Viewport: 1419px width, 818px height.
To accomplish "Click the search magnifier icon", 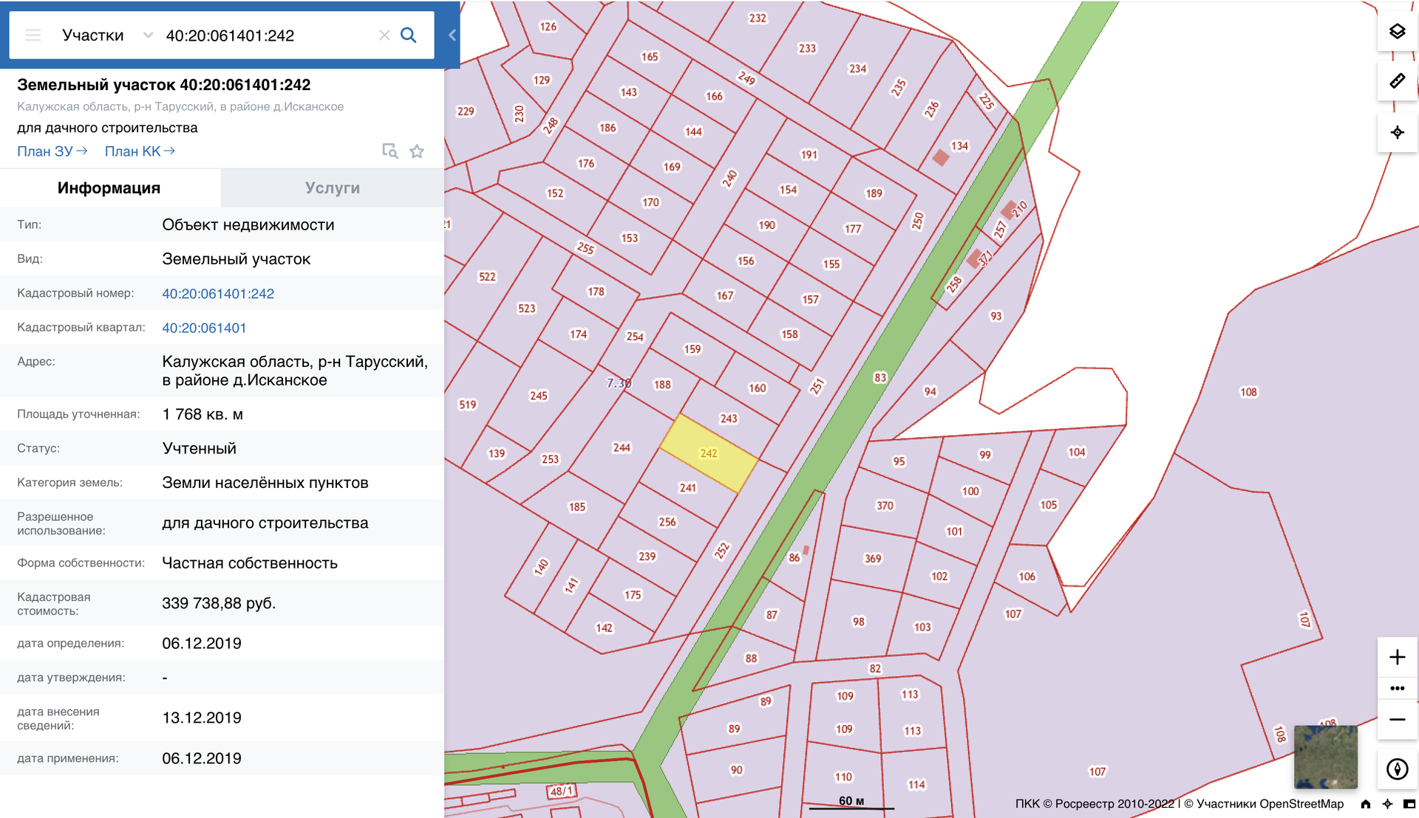I will [x=408, y=35].
